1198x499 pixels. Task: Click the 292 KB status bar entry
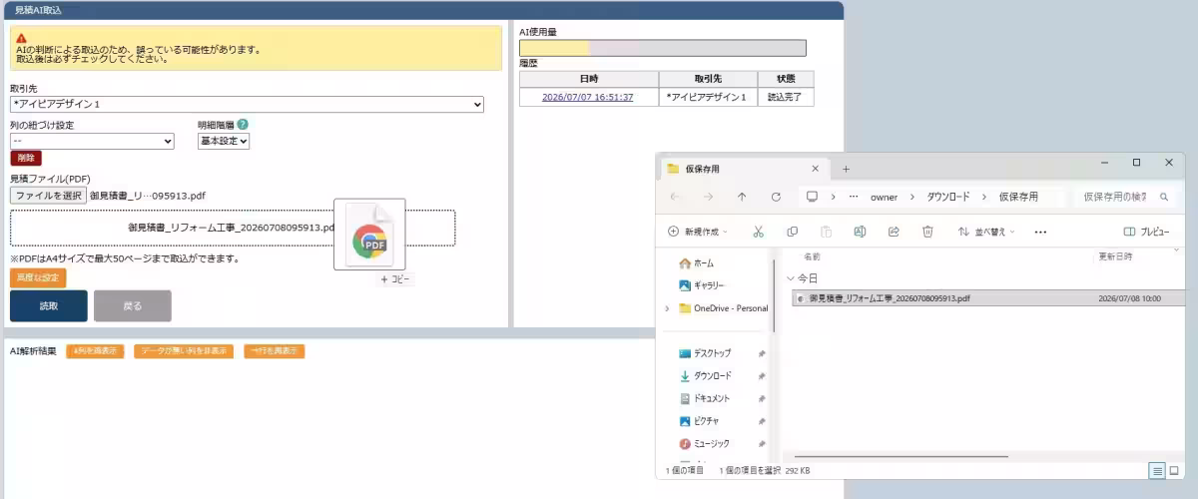tap(798, 470)
